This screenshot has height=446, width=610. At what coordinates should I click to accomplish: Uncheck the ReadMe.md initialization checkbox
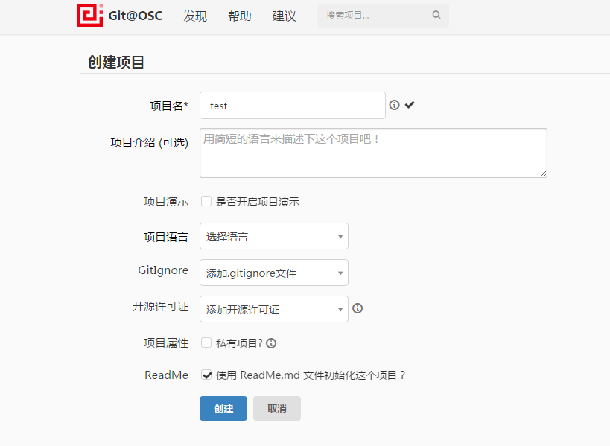click(x=207, y=375)
